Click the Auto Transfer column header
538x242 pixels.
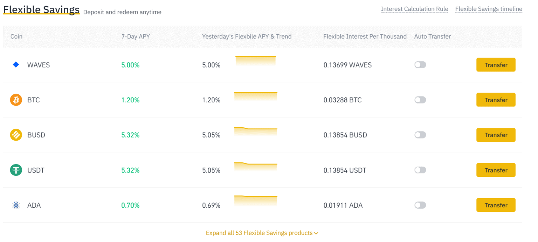coord(432,36)
